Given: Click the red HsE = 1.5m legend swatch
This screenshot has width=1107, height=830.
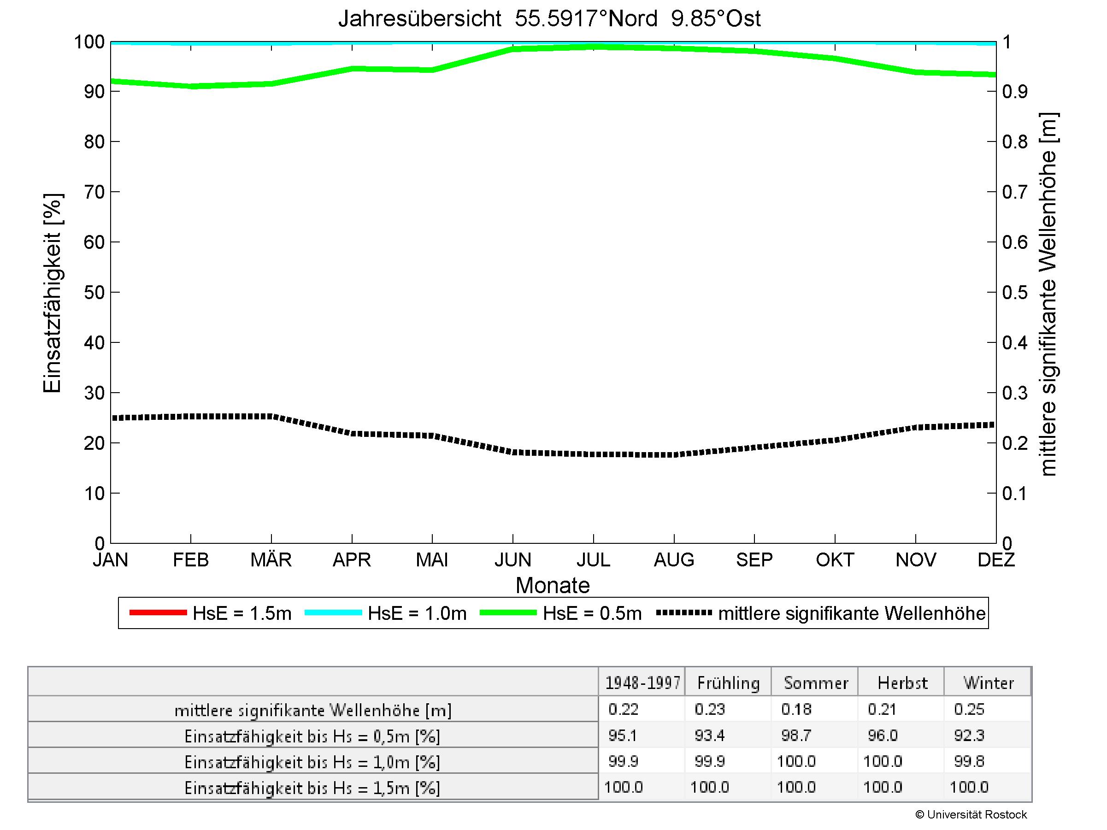Looking at the screenshot, I should [158, 613].
